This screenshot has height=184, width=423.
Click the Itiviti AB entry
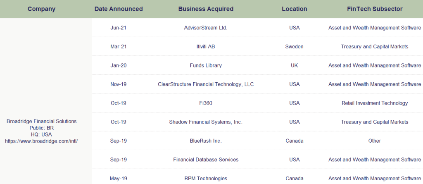click(x=206, y=46)
